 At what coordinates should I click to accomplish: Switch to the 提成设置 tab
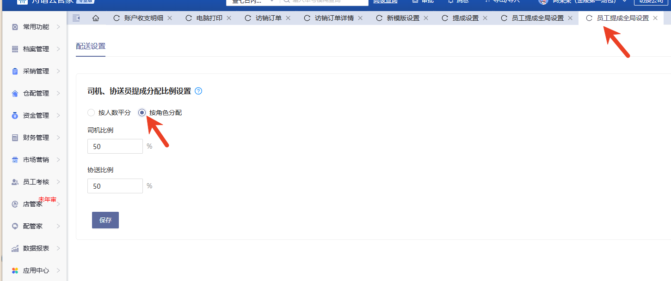465,18
